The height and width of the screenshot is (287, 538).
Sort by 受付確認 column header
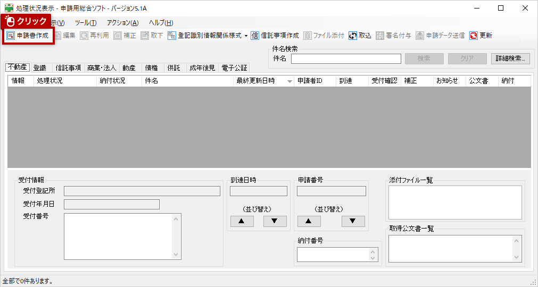click(385, 81)
